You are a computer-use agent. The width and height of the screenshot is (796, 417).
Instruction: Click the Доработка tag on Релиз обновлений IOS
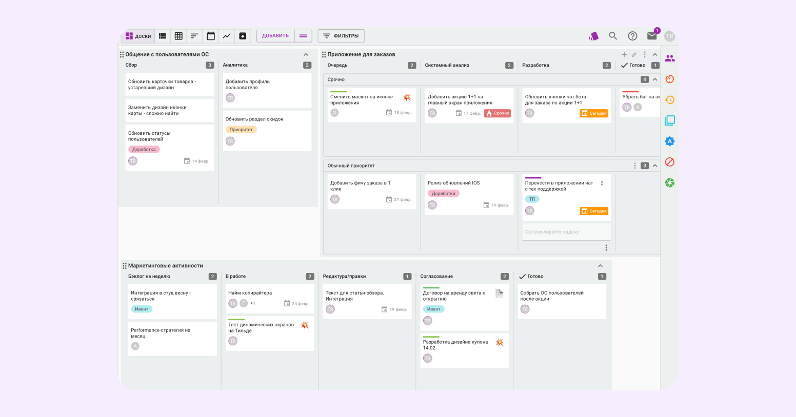pyautogui.click(x=444, y=194)
